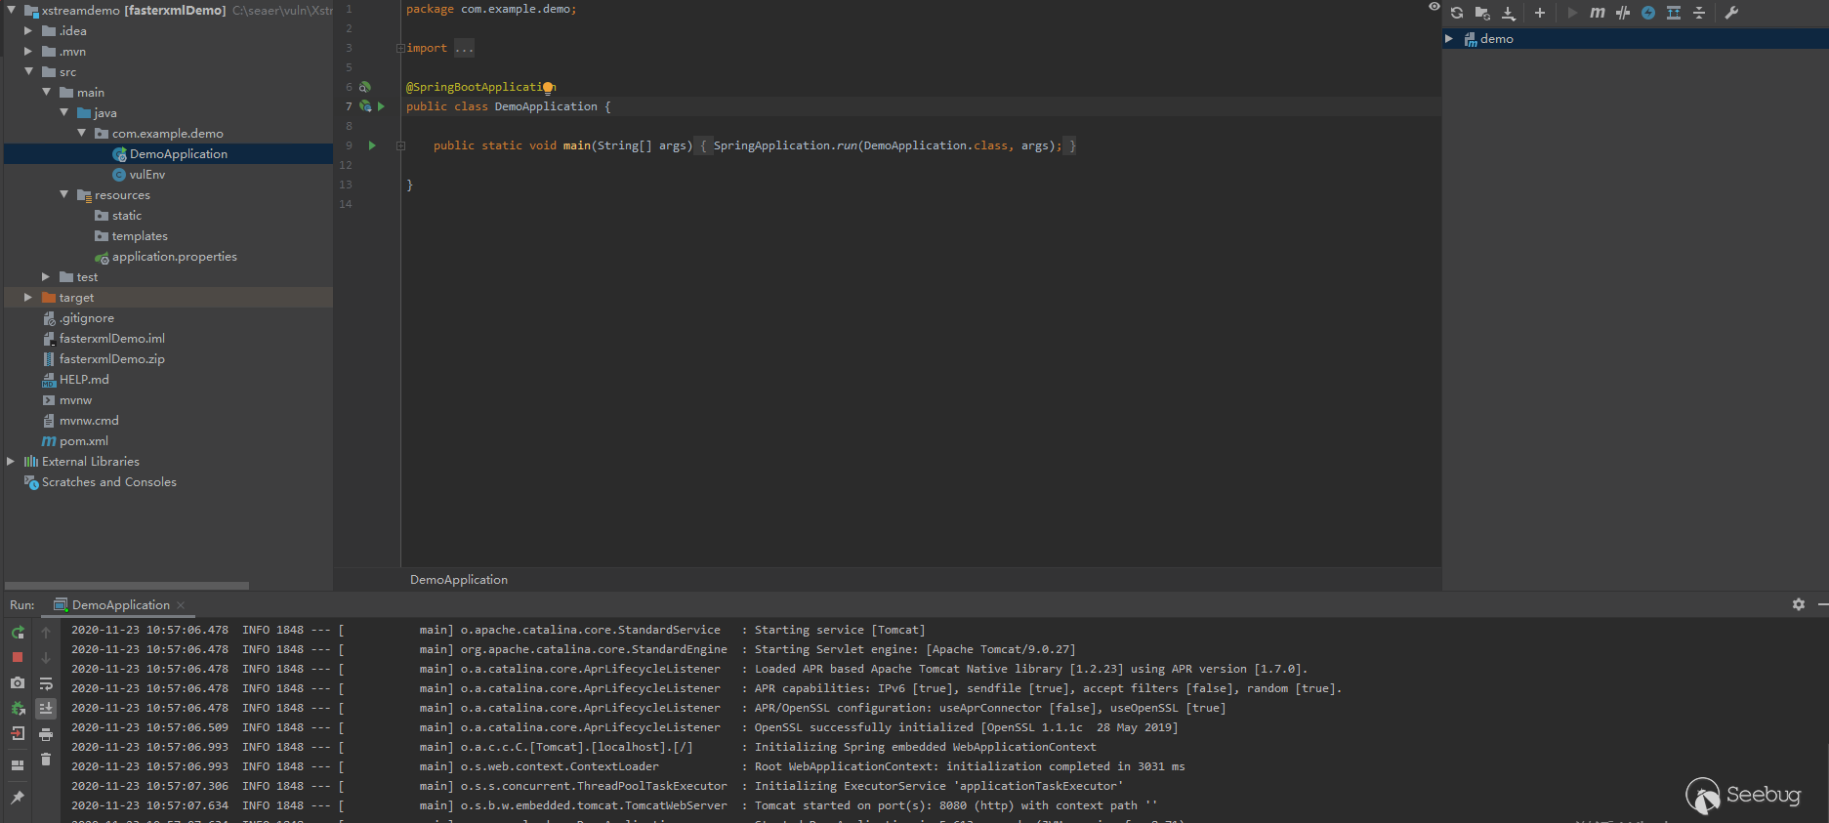This screenshot has height=823, width=1829.
Task: Stop the running DemoApplication with red square
Action: point(18,657)
